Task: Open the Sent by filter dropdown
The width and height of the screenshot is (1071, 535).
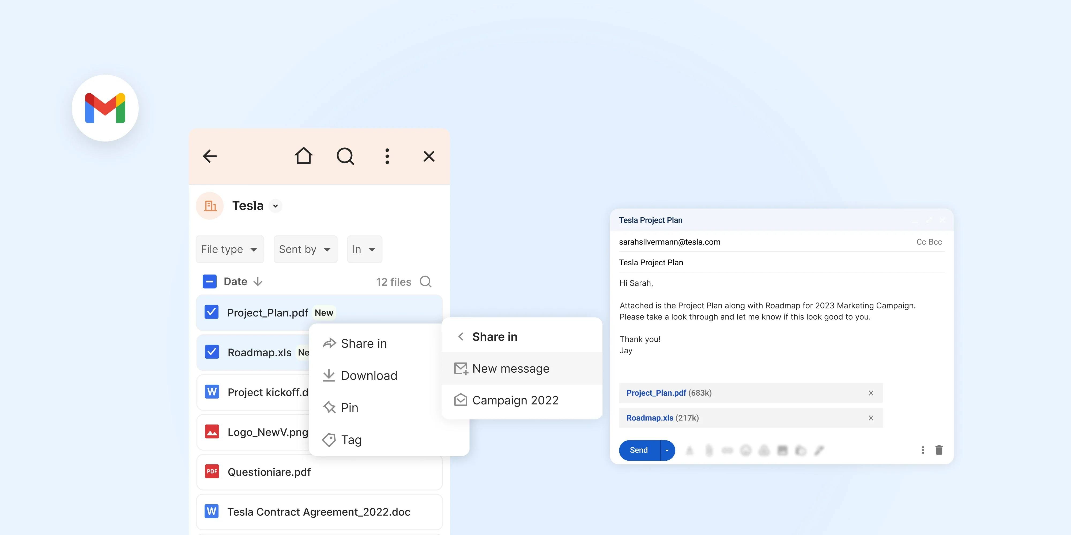Action: (305, 249)
